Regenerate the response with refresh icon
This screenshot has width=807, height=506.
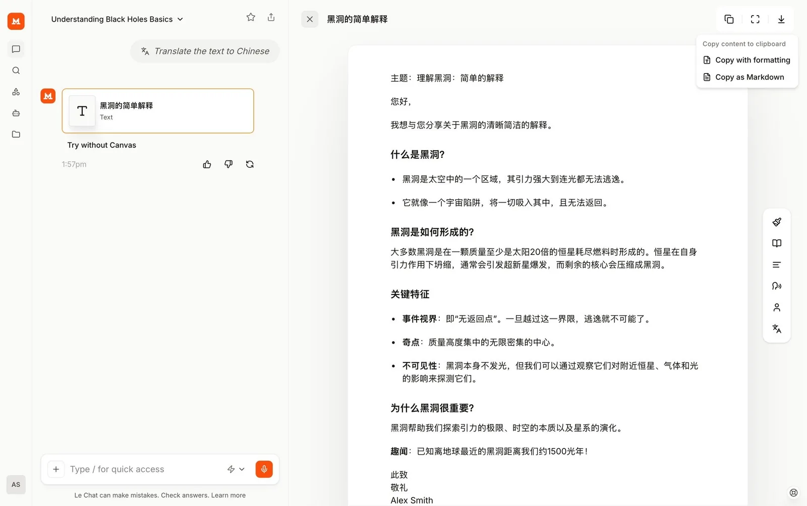(250, 164)
